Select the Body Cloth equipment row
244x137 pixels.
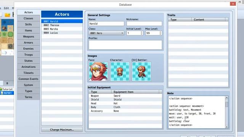pyautogui.click(x=125, y=107)
